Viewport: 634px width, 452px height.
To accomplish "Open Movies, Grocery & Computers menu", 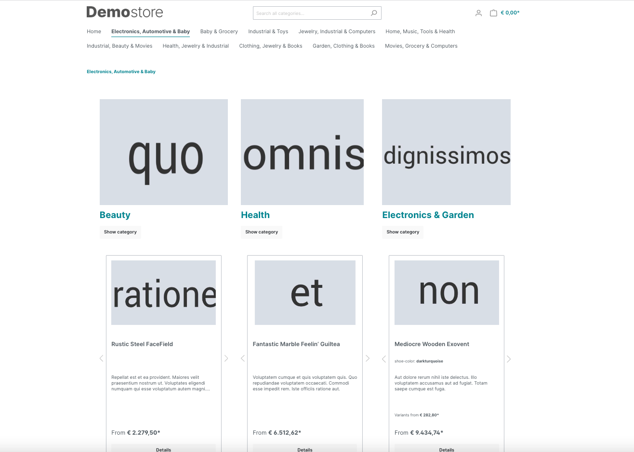I will point(421,46).
